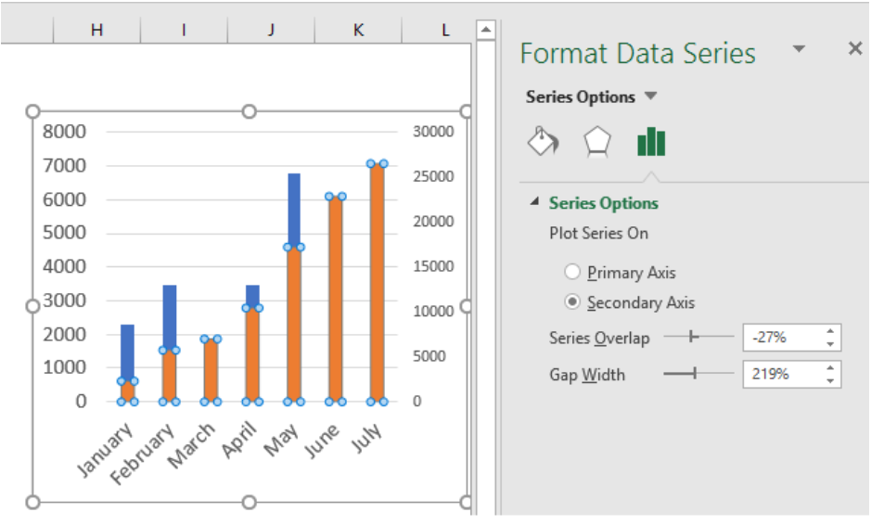Close the Format Data Series pane
The height and width of the screenshot is (525, 871).
tap(855, 49)
